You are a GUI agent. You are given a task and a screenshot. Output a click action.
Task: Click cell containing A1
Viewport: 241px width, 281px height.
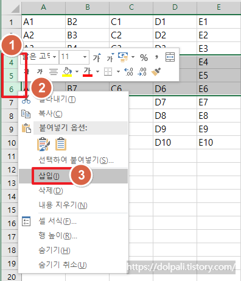tap(43, 22)
